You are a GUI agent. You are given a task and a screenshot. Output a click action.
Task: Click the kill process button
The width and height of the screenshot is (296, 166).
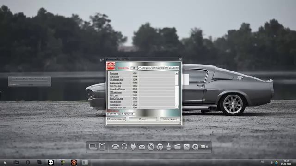tap(170, 119)
